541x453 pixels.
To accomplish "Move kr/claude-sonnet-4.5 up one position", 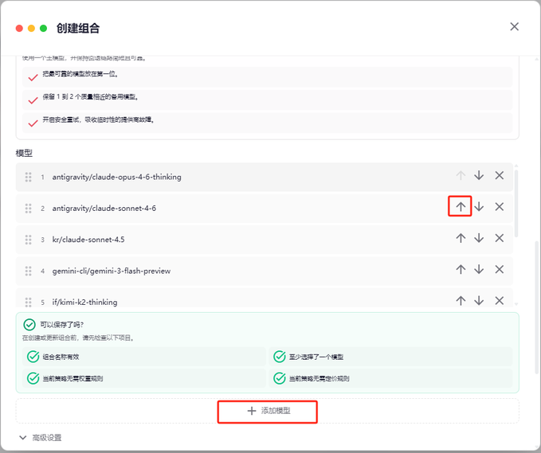I will (461, 238).
